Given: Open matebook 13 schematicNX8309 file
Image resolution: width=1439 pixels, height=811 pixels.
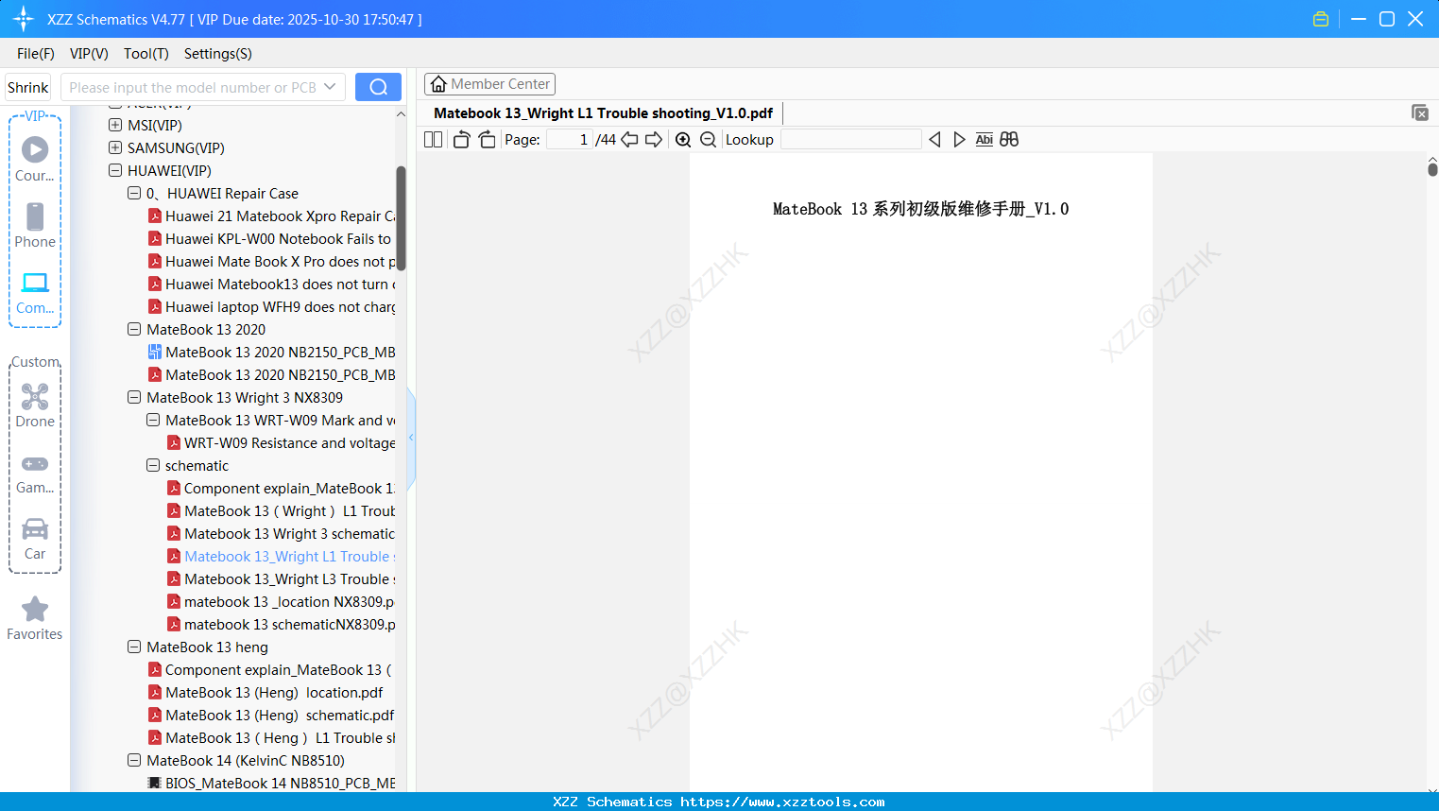Looking at the screenshot, I should (x=282, y=624).
